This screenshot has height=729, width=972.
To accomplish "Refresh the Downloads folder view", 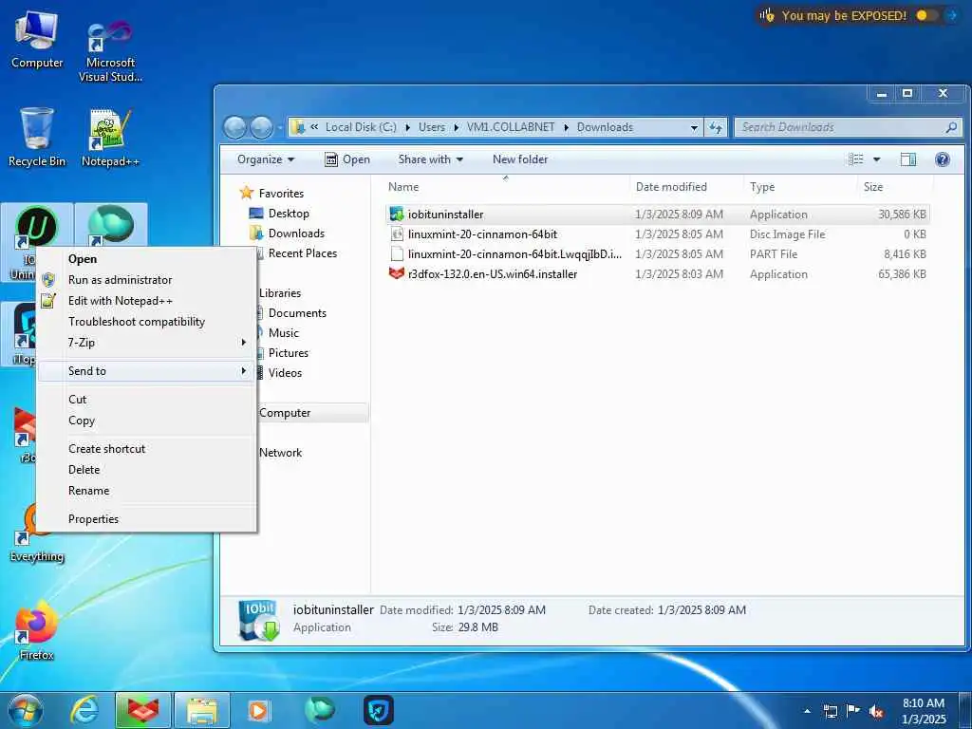I will click(x=716, y=127).
